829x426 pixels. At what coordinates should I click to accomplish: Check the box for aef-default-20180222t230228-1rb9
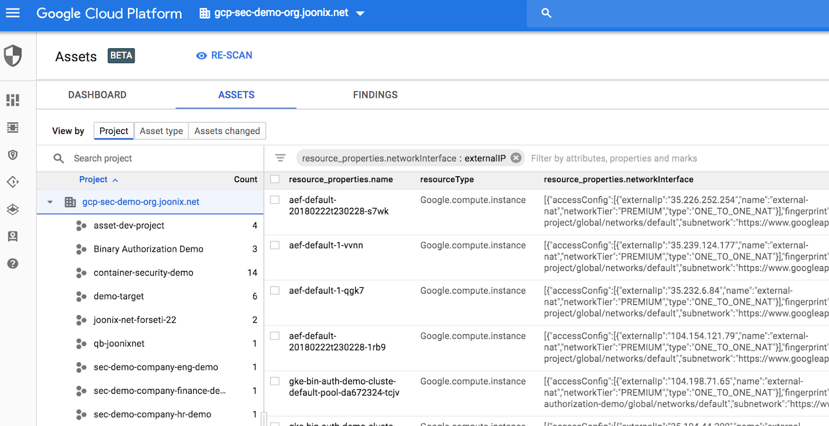coord(275,336)
